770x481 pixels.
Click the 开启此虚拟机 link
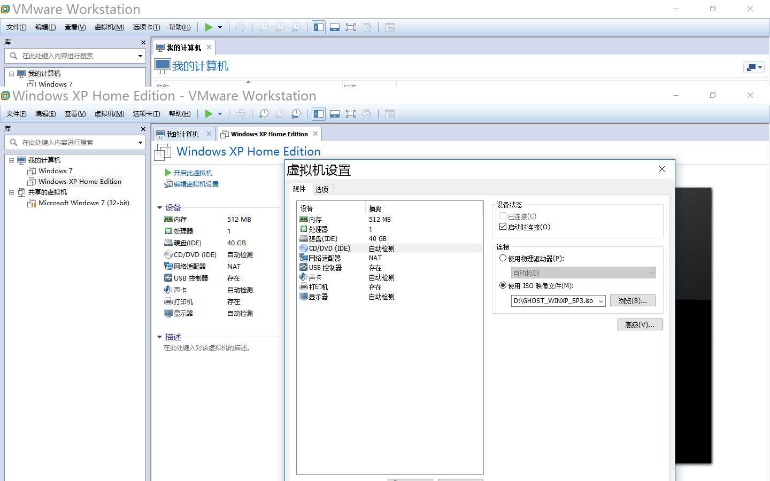[189, 173]
